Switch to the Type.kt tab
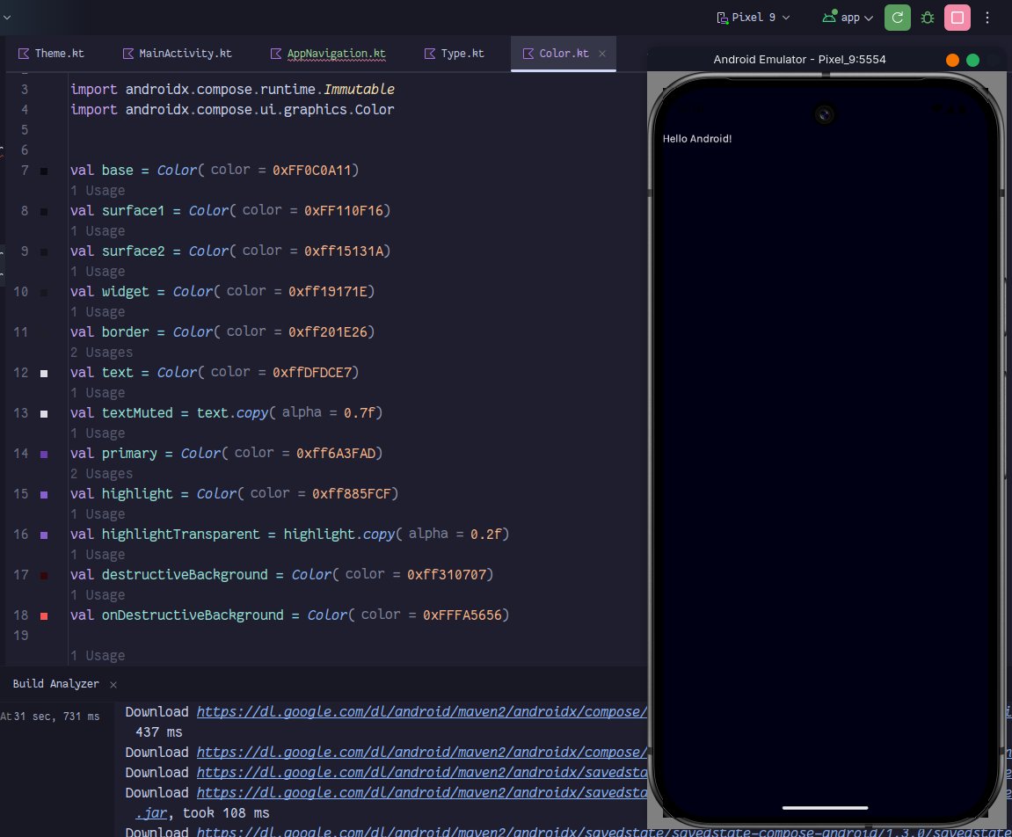Image resolution: width=1012 pixels, height=837 pixels. (x=454, y=54)
